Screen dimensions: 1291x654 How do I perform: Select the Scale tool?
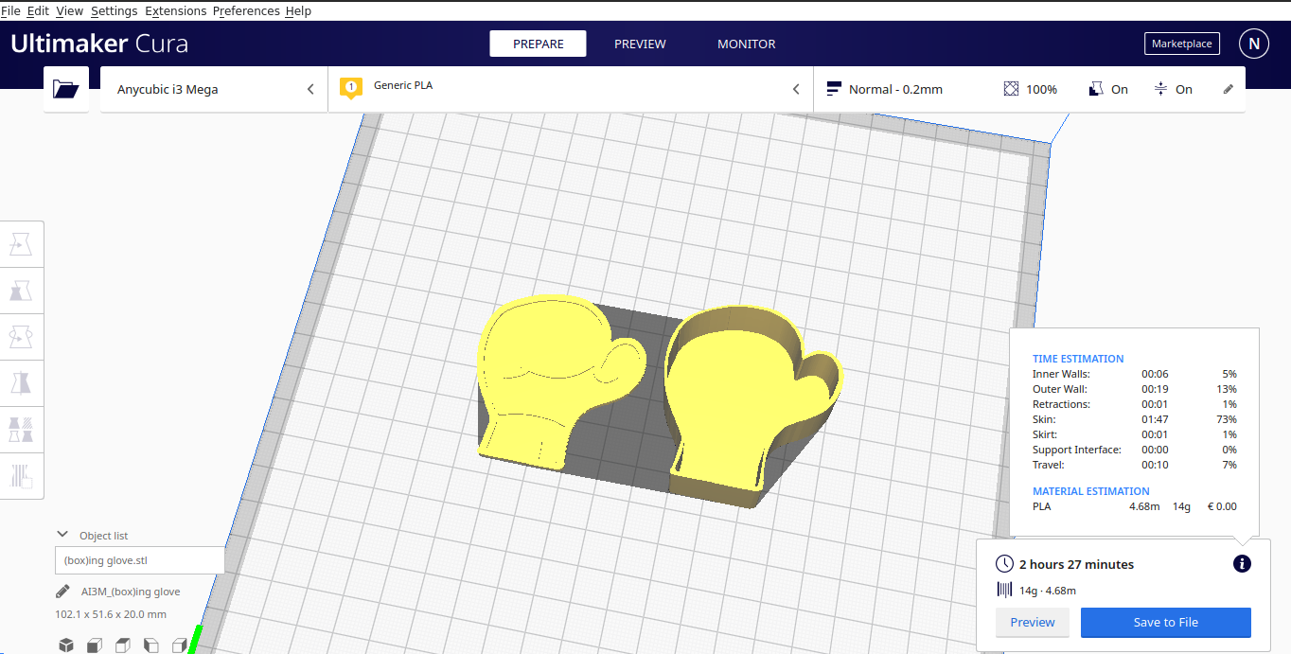coord(22,291)
